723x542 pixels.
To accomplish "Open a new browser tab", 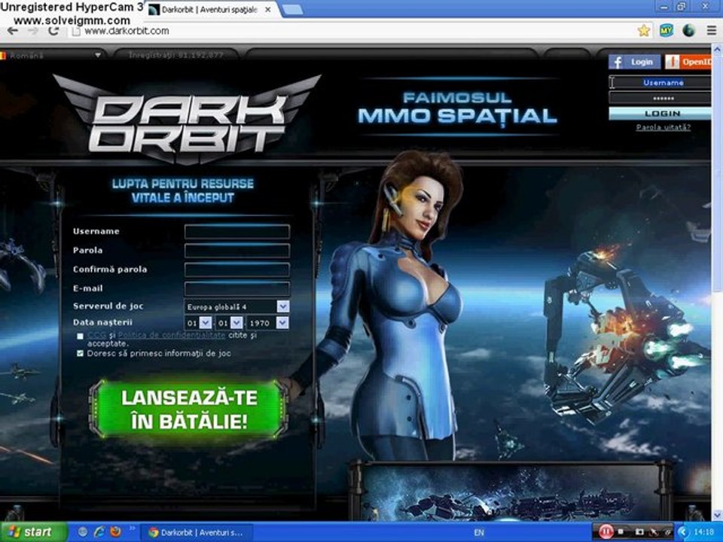I will 292,9.
